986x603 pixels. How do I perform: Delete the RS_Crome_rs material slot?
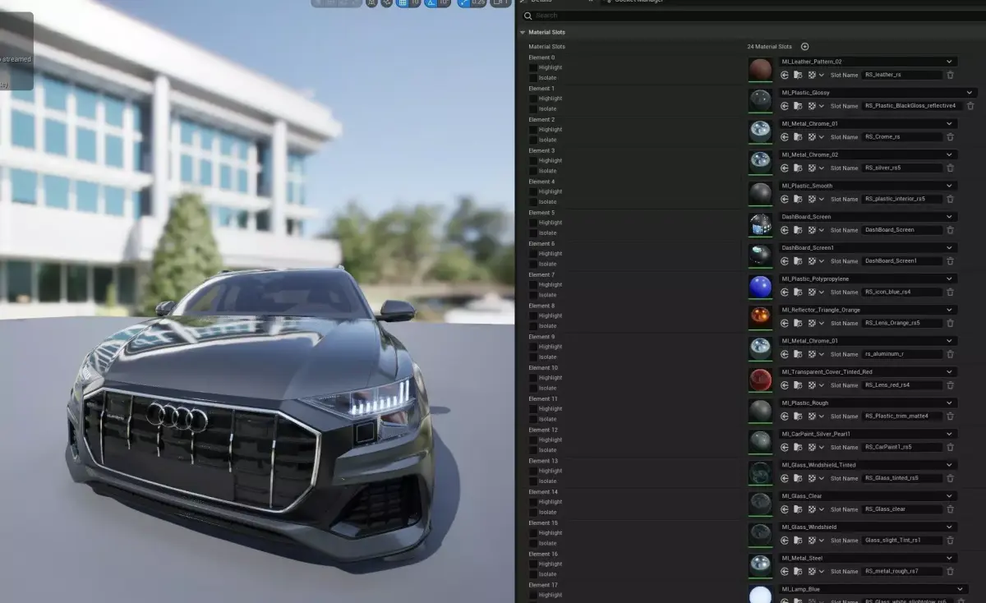pos(950,137)
